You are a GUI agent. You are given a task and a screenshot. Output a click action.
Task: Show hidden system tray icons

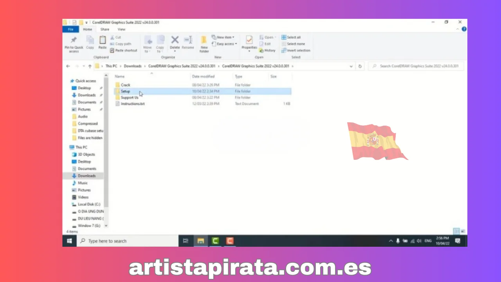pos(390,241)
